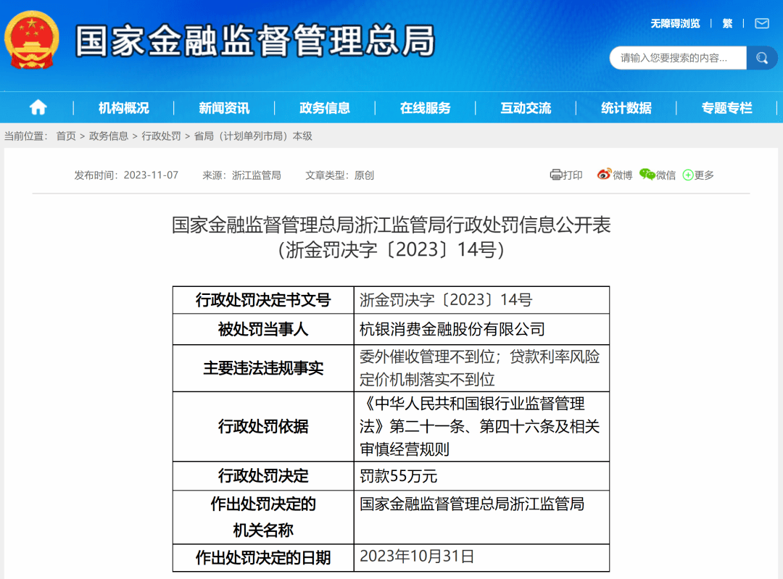The width and height of the screenshot is (783, 579).
Task: Click header cell 主要违法违规事实
Action: 263,368
